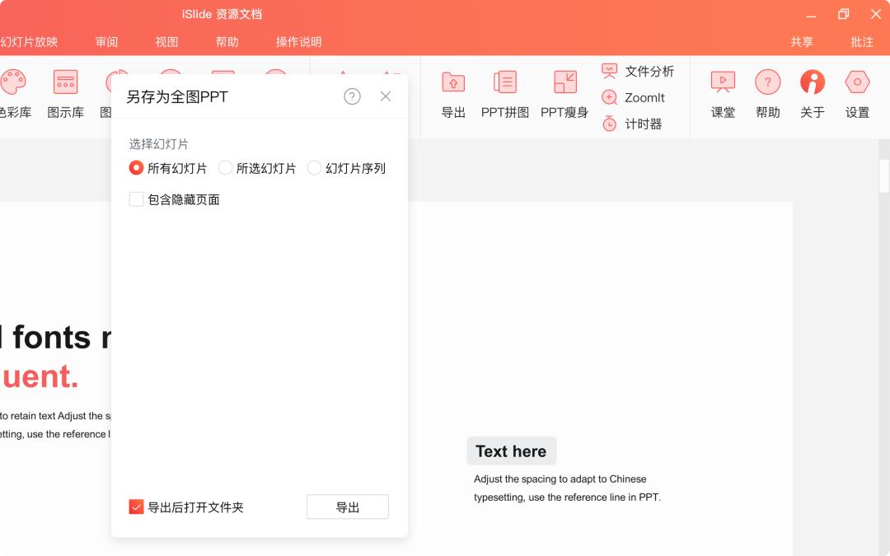Open the 课堂 classroom feature
This screenshot has width=890, height=556.
tap(723, 93)
